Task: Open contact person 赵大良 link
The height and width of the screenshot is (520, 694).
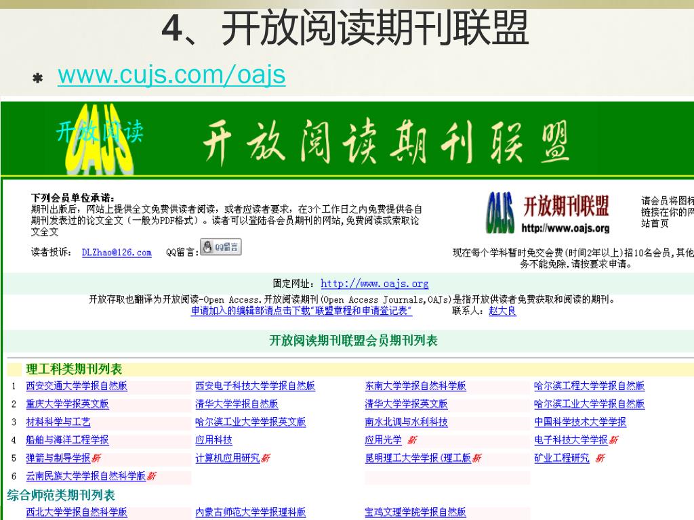Action: (x=502, y=311)
